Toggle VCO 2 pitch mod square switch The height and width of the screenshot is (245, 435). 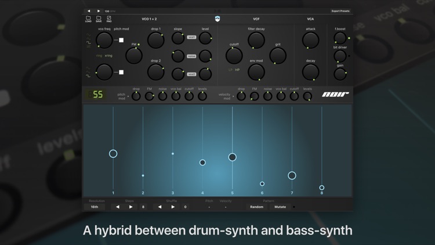(x=121, y=72)
